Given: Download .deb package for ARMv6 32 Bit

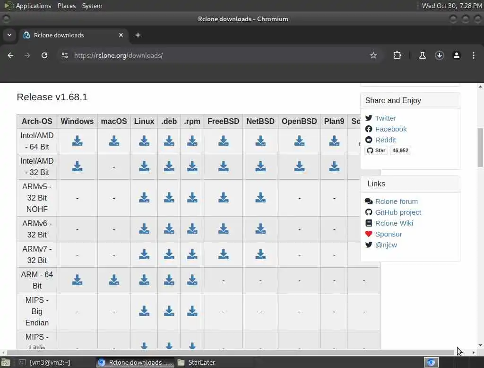Looking at the screenshot, I should 169,229.
